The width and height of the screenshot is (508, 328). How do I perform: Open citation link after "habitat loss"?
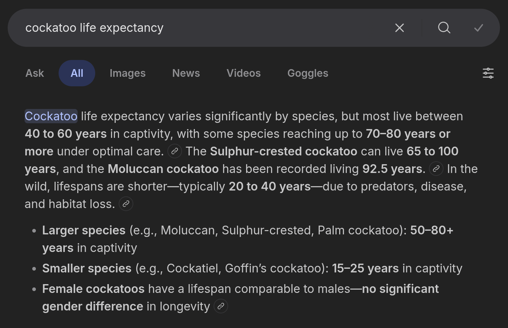pyautogui.click(x=126, y=204)
